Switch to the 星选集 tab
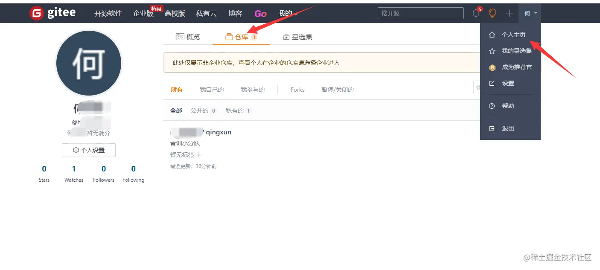600x270 pixels. 297,37
